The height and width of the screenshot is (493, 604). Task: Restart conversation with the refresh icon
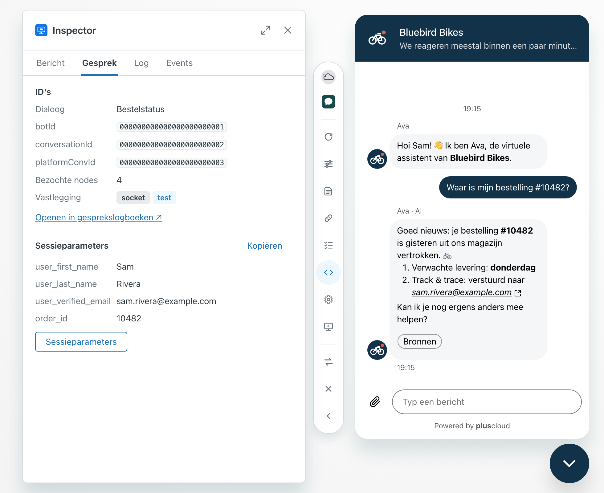(329, 137)
